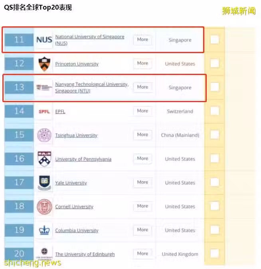Open the National University of Singapore (NUS) link

click(x=89, y=40)
